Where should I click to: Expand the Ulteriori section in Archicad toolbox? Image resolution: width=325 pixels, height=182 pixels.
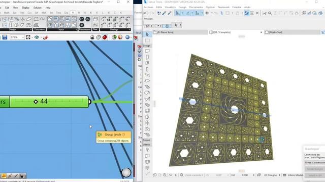[x=147, y=145]
